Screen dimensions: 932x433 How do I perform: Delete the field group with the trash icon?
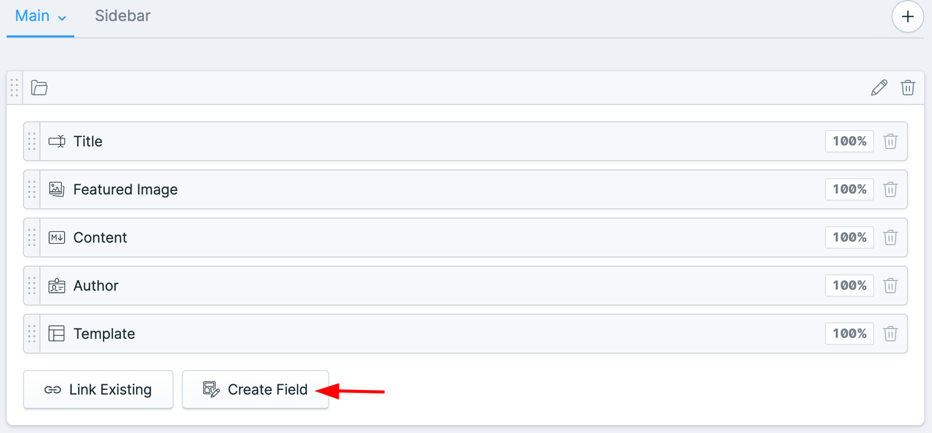(908, 88)
